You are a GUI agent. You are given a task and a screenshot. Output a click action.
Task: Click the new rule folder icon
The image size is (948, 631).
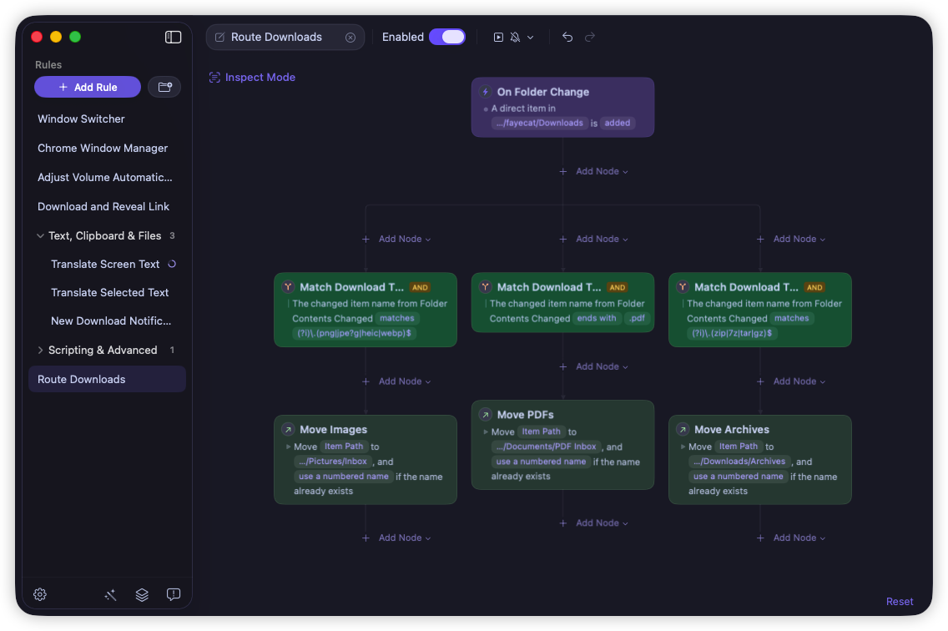click(x=164, y=87)
